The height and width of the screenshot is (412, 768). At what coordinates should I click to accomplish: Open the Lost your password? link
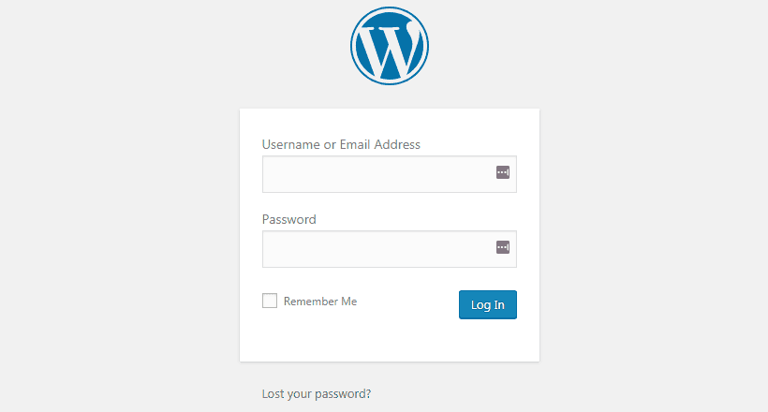pos(317,394)
